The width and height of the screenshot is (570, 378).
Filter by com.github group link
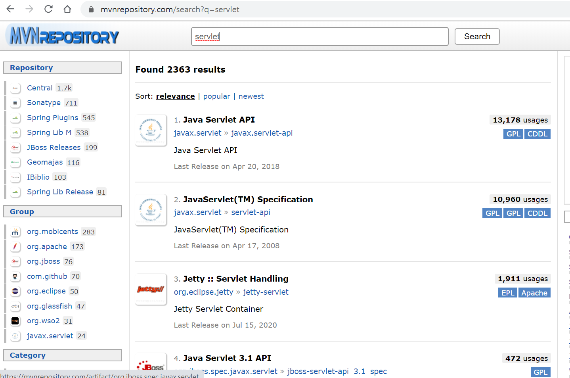(x=47, y=276)
